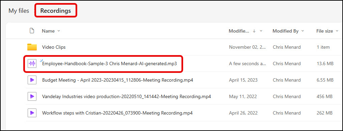
Task: Click the Budget Meeting video play icon
Action: click(32, 80)
